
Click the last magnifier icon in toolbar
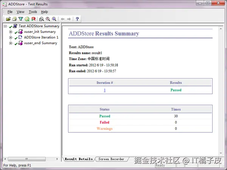[x=54, y=19]
